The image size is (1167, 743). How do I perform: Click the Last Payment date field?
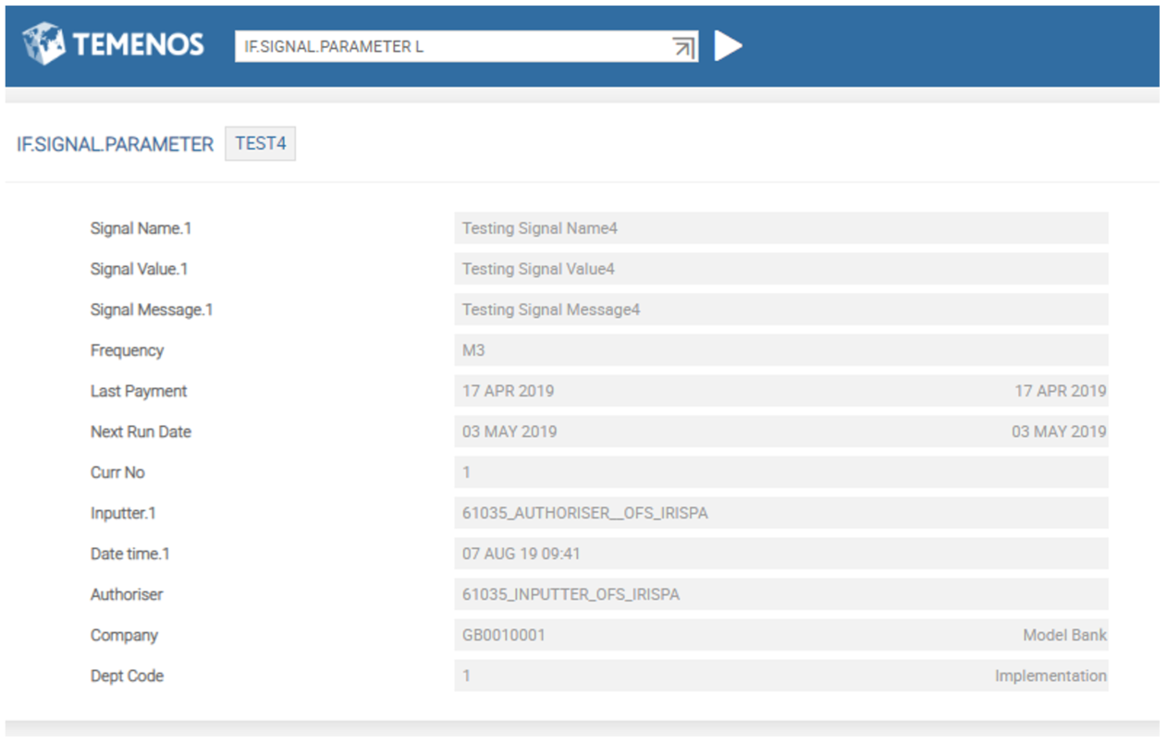[x=780, y=391]
